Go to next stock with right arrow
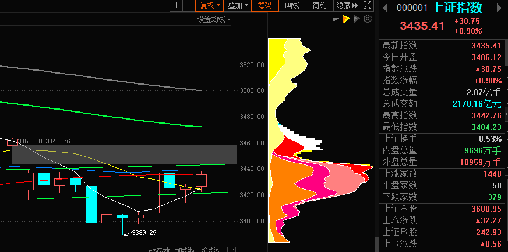 coord(499,8)
